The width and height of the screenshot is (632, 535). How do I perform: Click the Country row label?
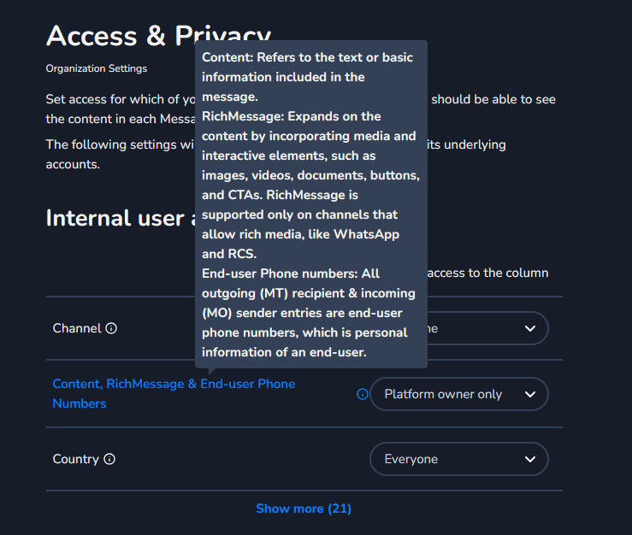point(75,459)
